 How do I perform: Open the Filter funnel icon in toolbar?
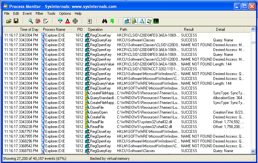60,21
